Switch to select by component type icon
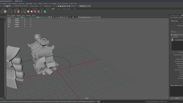The height and width of the screenshot is (103, 183). 10,6
